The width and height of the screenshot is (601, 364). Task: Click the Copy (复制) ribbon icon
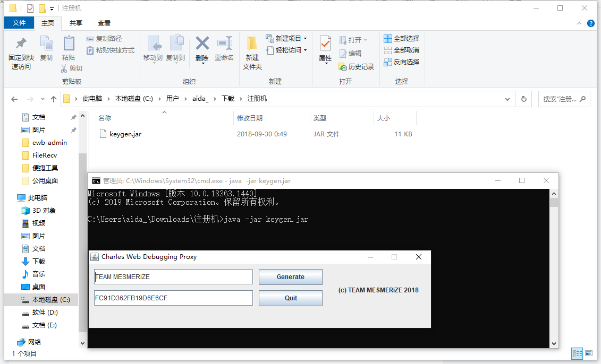pos(46,48)
